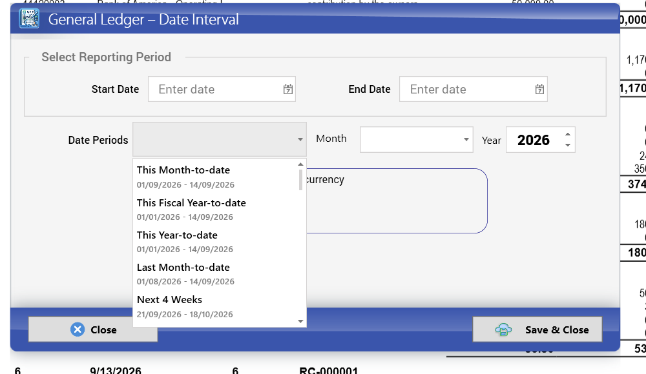Viewport: 646px width, 374px height.
Task: Pick Next 4 Weeks period option
Action: pos(216,306)
